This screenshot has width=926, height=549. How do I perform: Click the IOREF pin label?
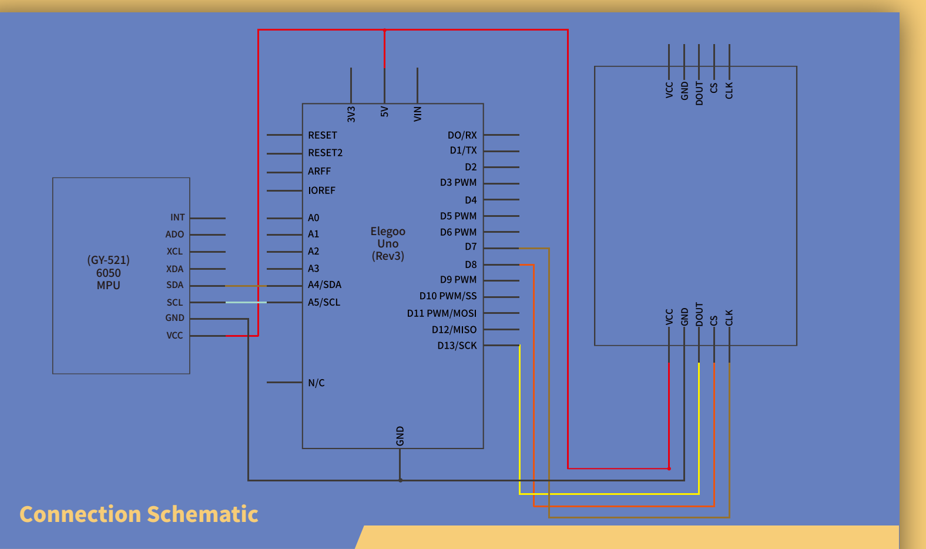321,190
